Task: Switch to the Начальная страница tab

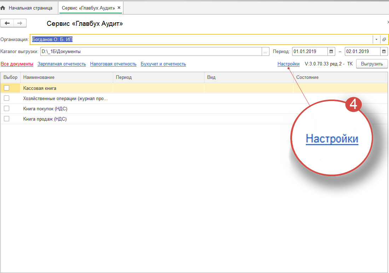Action: click(x=30, y=8)
